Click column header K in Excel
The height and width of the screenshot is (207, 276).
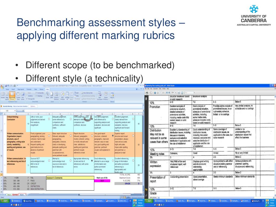[x=81, y=114]
